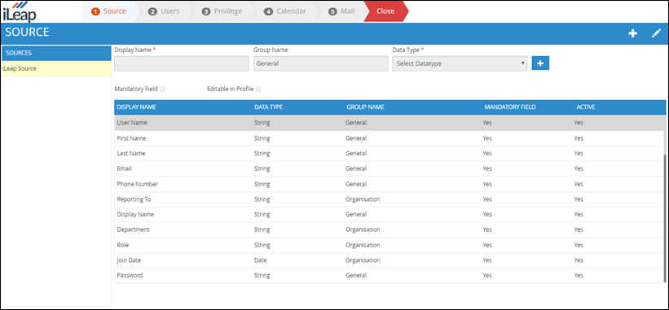
Task: Select the User Name row
Action: coord(390,123)
